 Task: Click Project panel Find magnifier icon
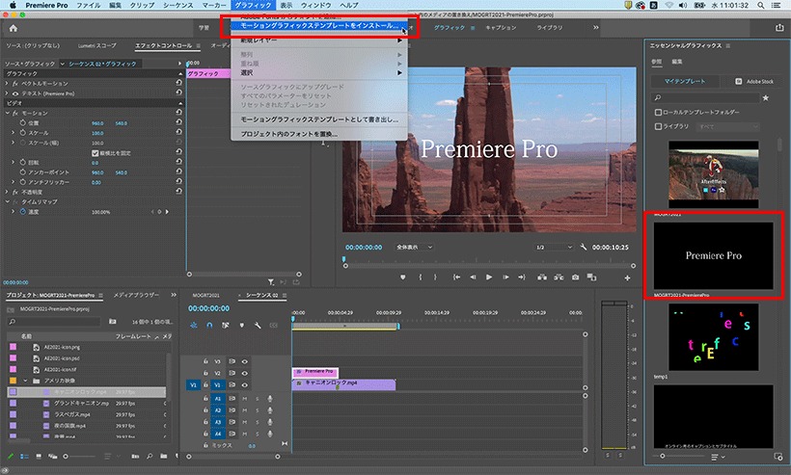click(x=150, y=457)
